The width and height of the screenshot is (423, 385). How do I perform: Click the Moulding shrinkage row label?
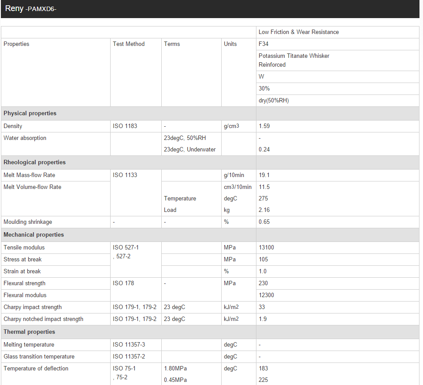(27, 222)
